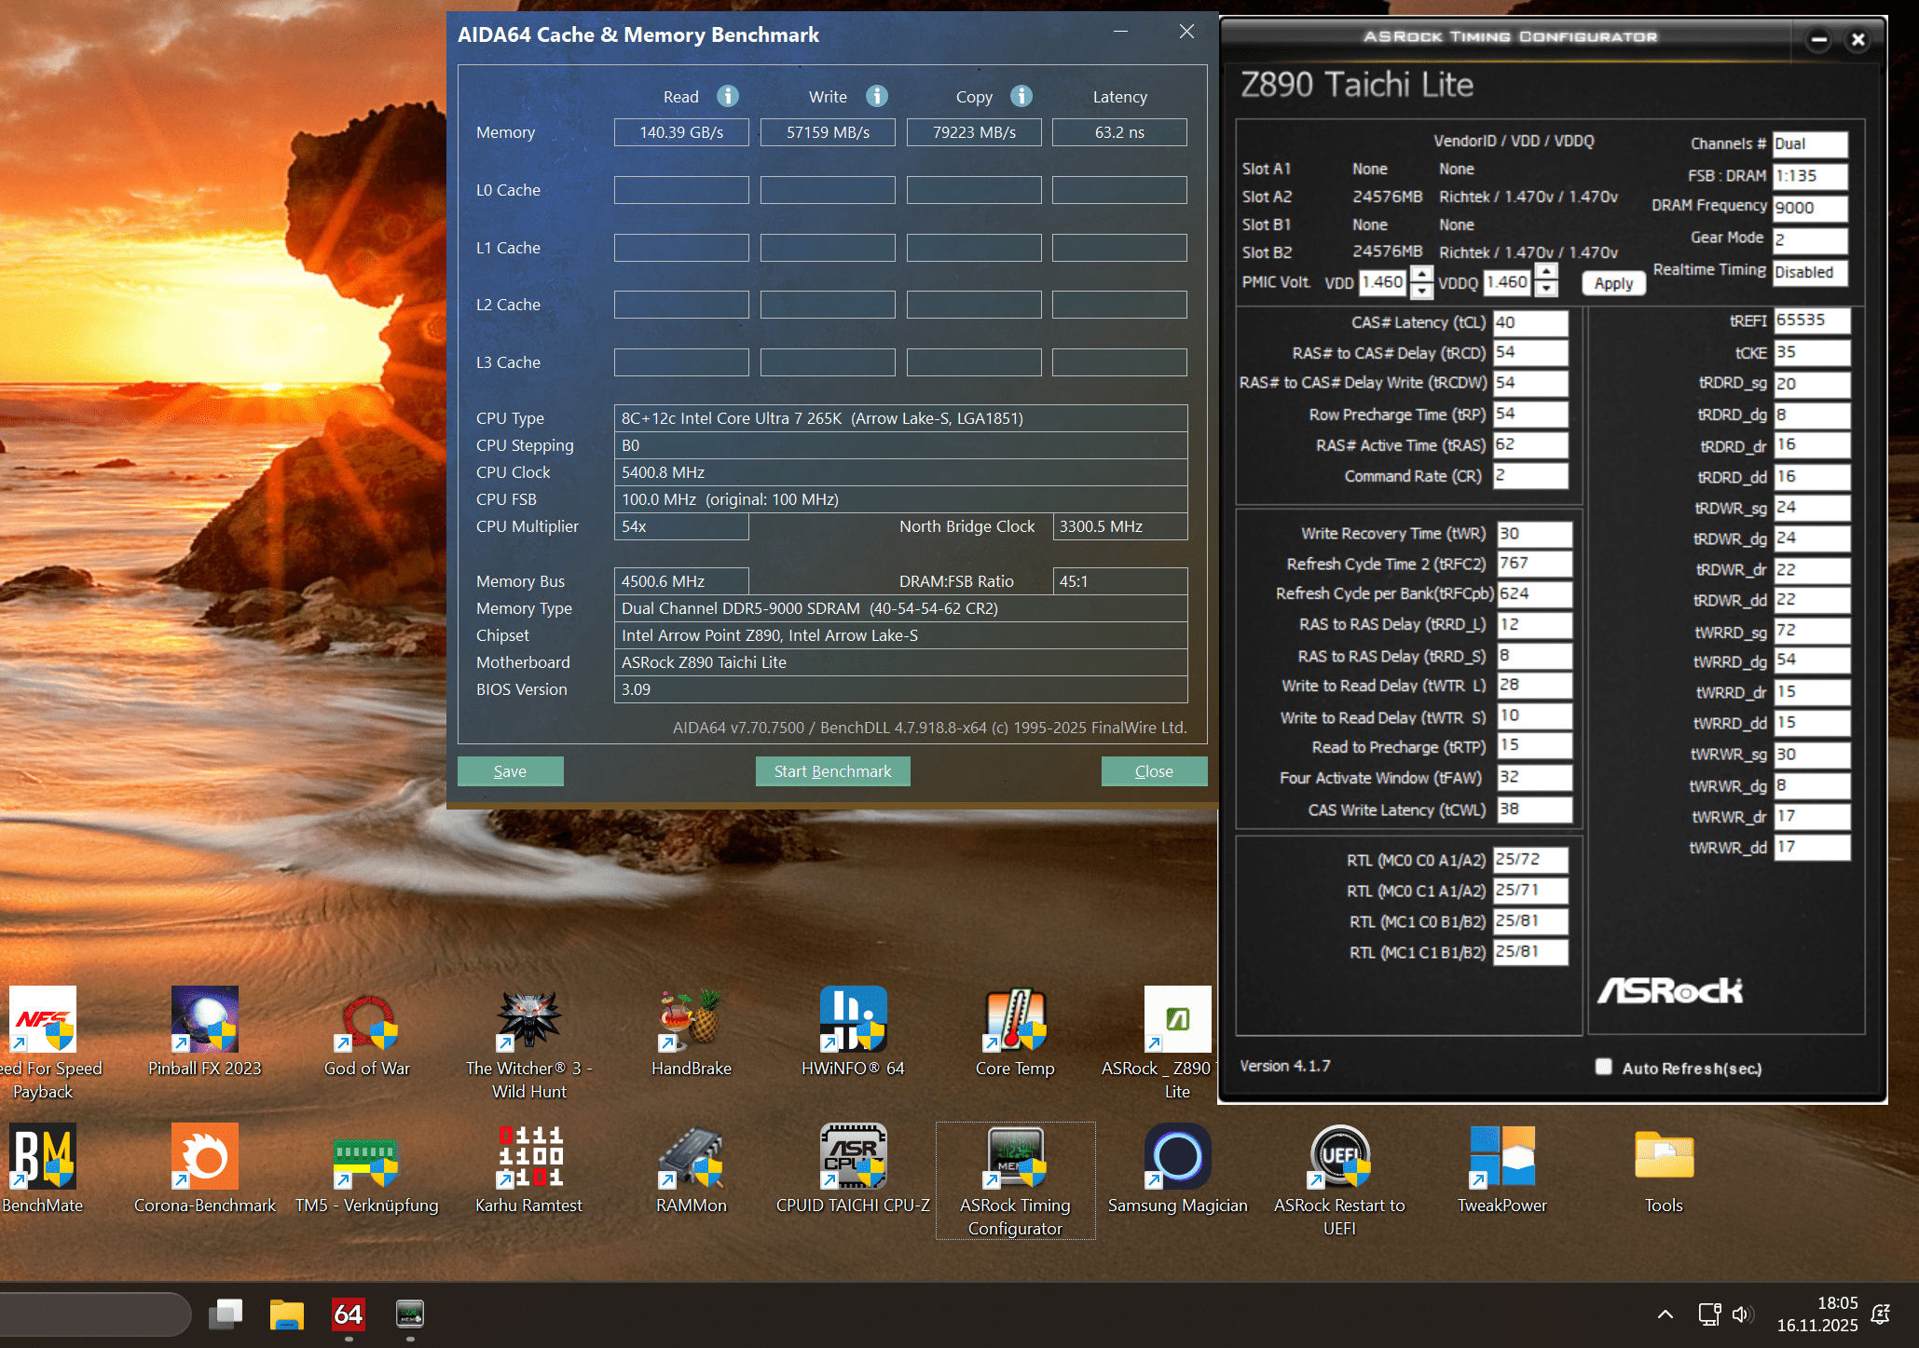Increase the VDD voltage with the up arrow

(1421, 274)
